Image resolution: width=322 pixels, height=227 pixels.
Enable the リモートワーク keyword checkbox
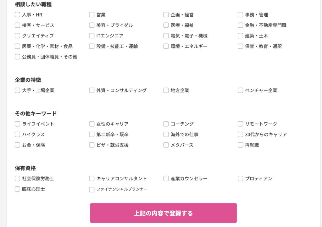pos(241,124)
